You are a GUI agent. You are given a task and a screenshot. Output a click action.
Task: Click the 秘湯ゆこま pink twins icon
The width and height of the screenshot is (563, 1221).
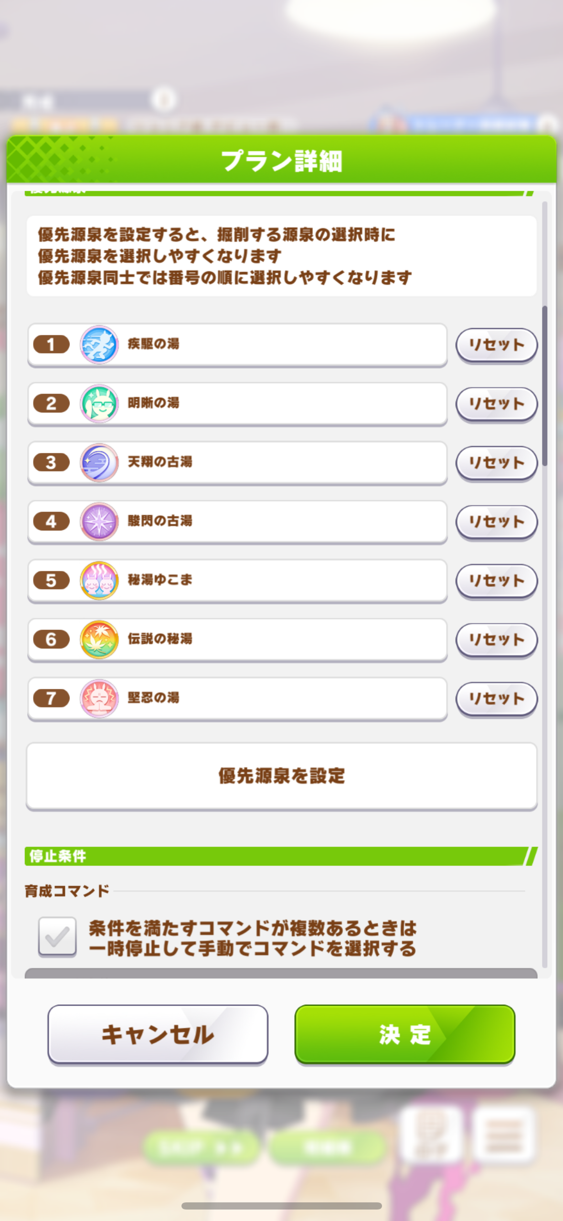99,580
